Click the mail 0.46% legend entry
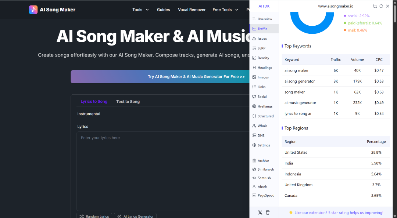 click(x=355, y=30)
